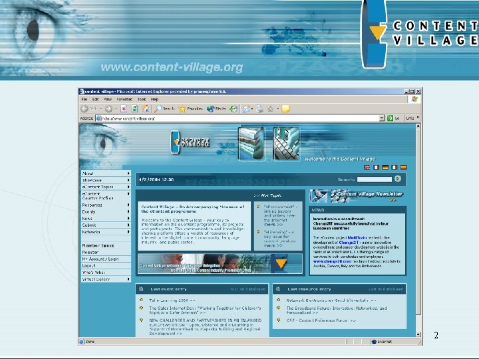
Task: Open the Media globe toolbar button
Action: (x=216, y=108)
